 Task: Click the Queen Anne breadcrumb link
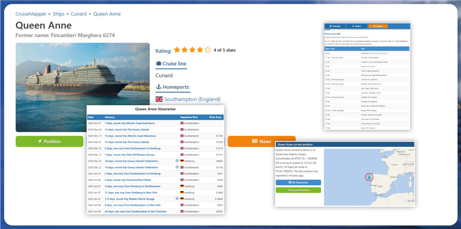pos(107,14)
